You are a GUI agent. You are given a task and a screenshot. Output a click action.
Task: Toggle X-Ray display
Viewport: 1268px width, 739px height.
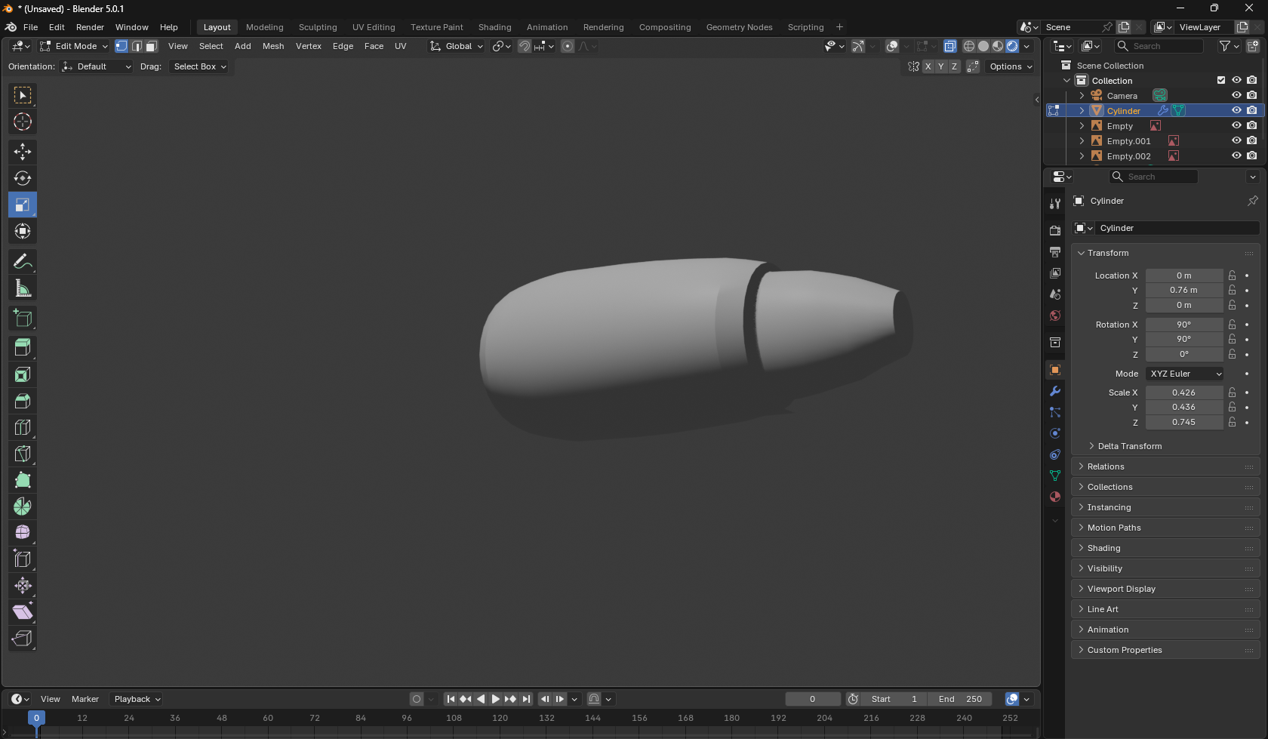tap(950, 46)
